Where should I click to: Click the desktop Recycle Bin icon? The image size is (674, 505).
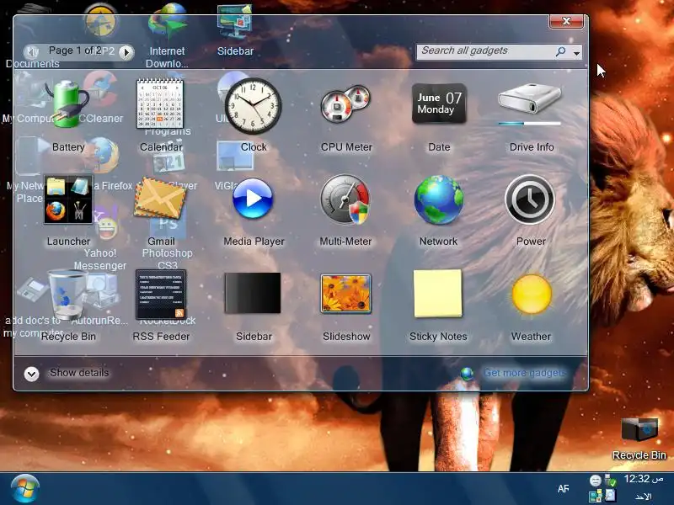pyautogui.click(x=639, y=429)
